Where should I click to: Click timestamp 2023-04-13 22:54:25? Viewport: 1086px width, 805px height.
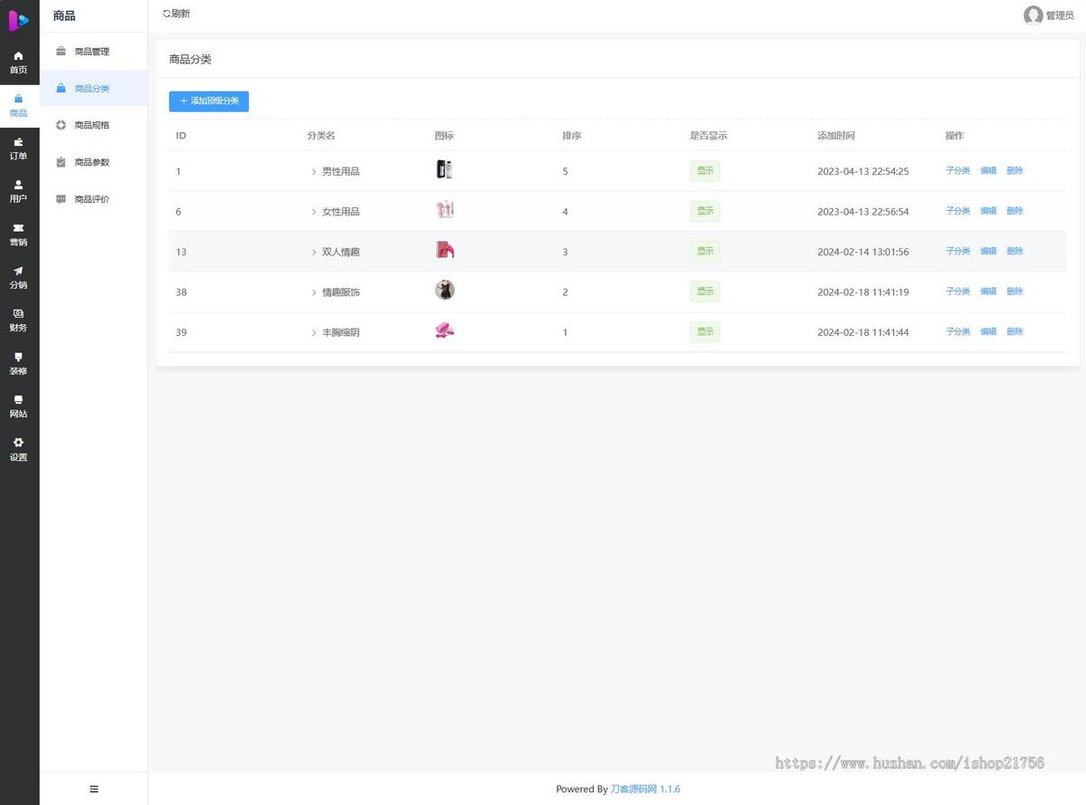coord(862,171)
